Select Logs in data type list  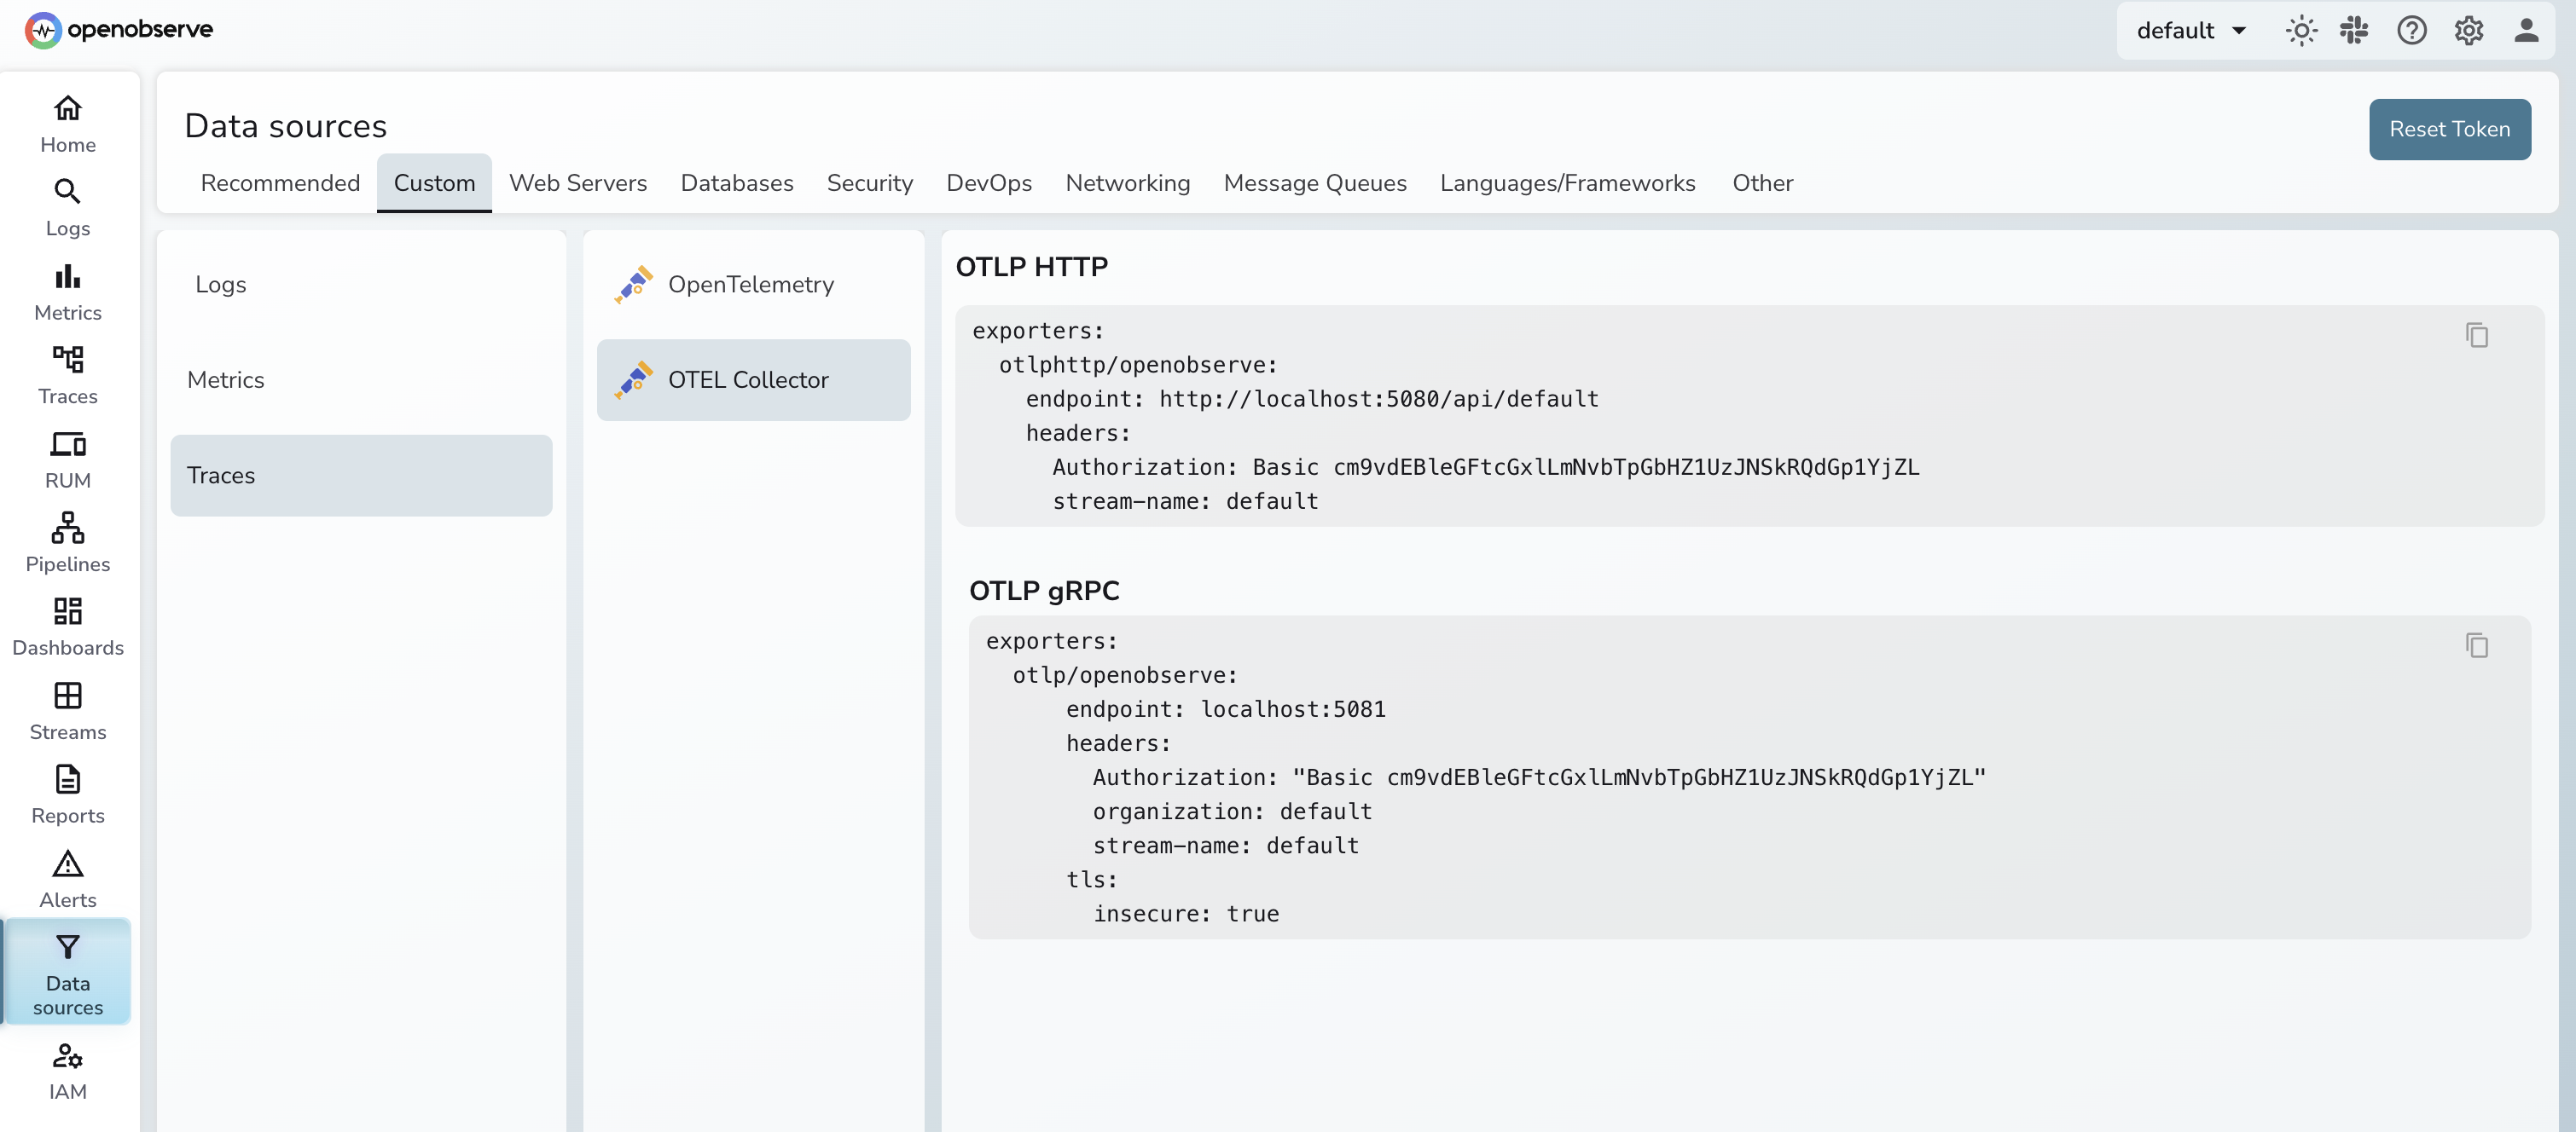(361, 284)
